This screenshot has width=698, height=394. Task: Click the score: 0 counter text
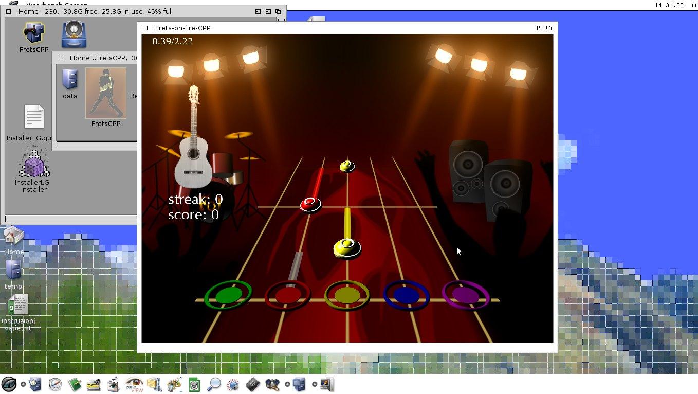[193, 214]
